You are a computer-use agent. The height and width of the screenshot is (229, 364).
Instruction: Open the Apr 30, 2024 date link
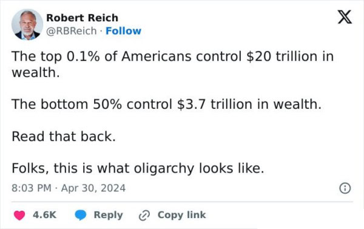point(93,188)
